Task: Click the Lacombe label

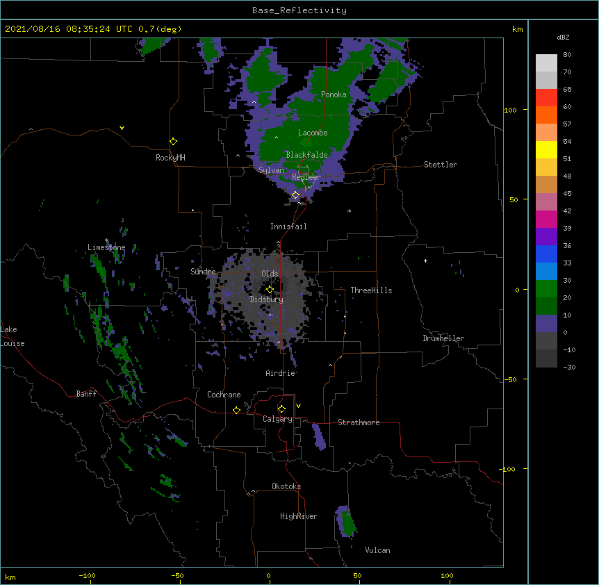Action: (313, 133)
